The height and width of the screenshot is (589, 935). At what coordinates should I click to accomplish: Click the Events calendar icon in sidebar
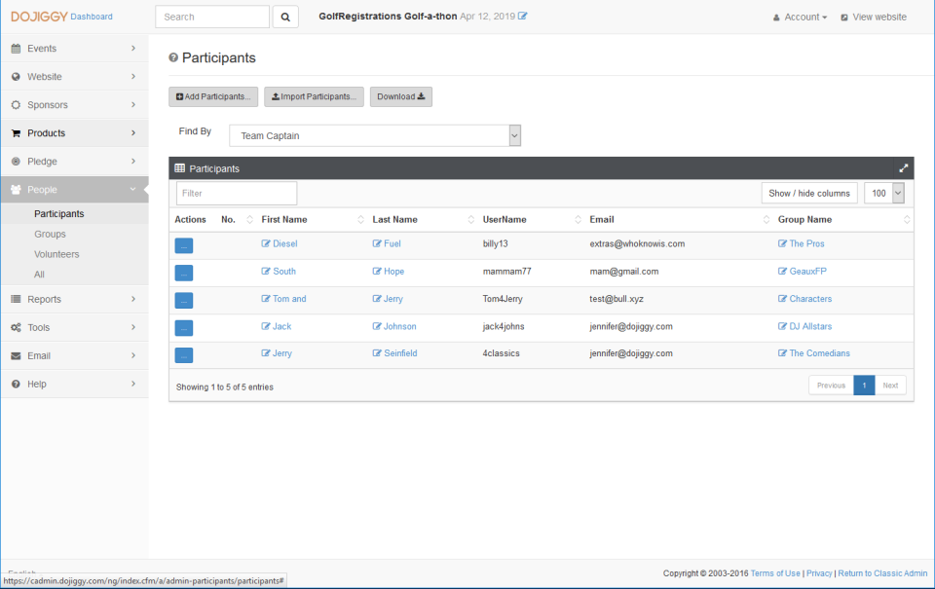(17, 49)
